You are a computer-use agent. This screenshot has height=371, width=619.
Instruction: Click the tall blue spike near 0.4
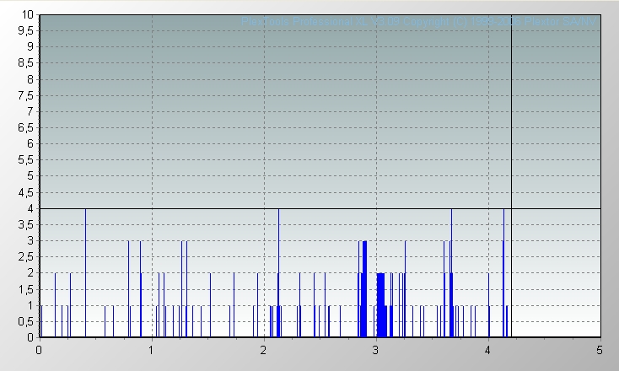pos(85,270)
